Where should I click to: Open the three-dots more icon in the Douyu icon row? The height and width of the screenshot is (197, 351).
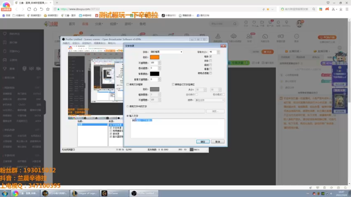(x=297, y=36)
